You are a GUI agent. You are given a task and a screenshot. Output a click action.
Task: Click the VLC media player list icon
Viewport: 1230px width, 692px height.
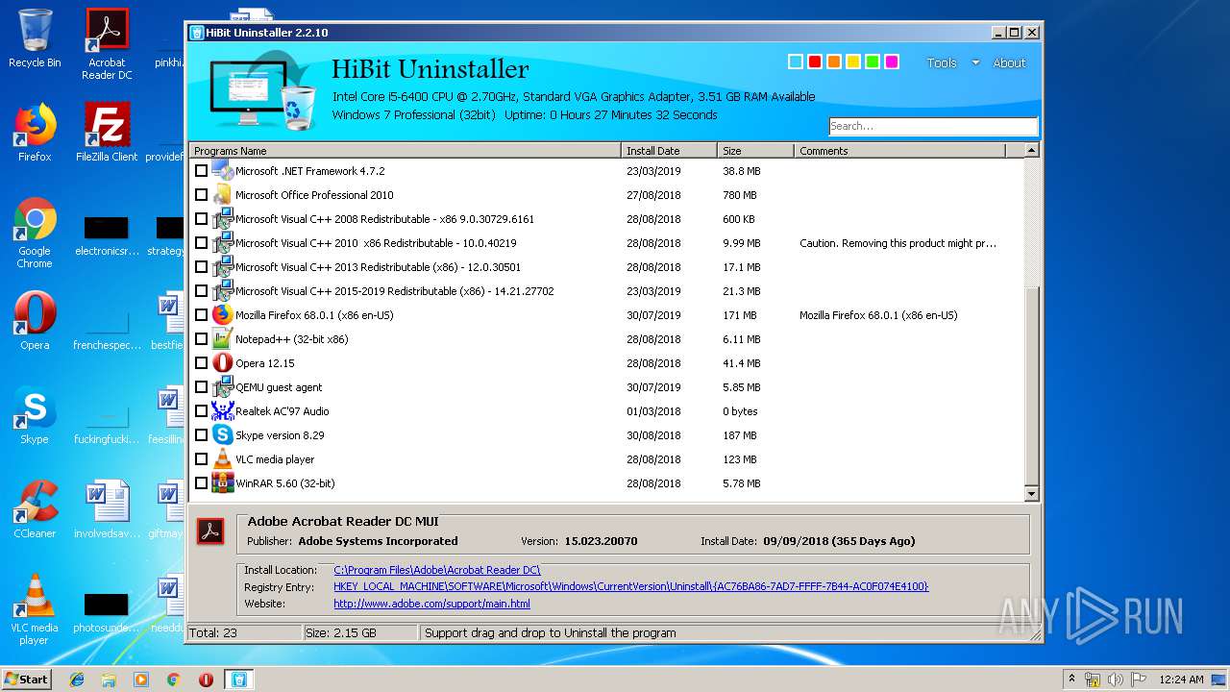click(222, 459)
